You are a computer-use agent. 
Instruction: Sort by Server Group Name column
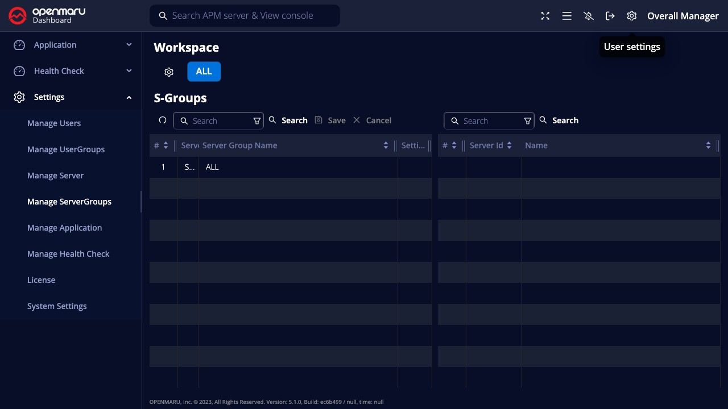pos(386,145)
